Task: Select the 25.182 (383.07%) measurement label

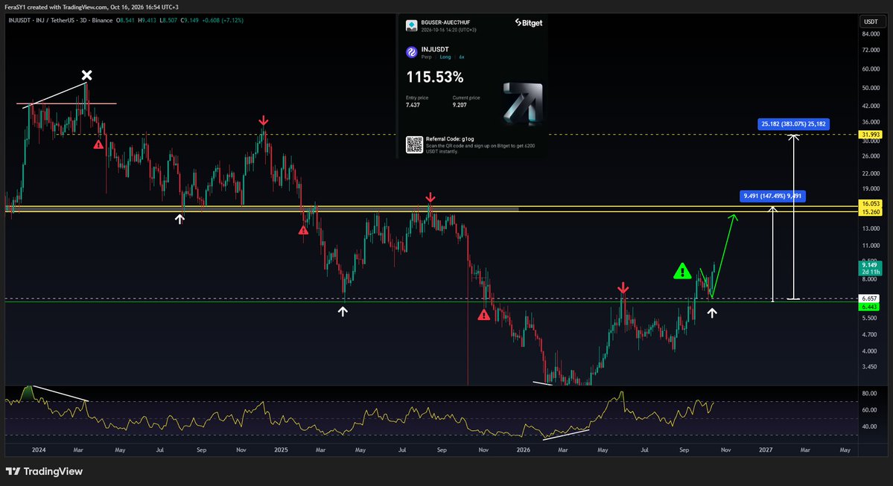Action: click(793, 124)
